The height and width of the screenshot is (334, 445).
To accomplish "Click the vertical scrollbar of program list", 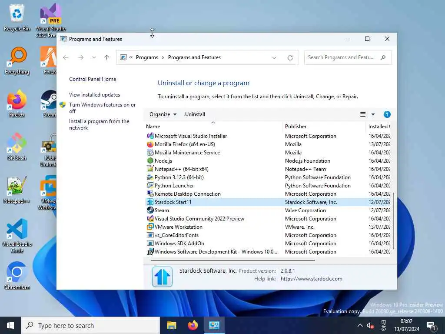I will 393,221.
